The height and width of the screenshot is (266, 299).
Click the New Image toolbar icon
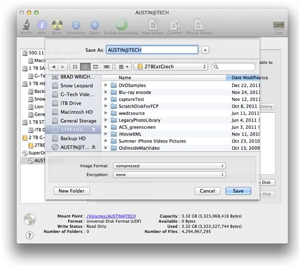(153, 25)
